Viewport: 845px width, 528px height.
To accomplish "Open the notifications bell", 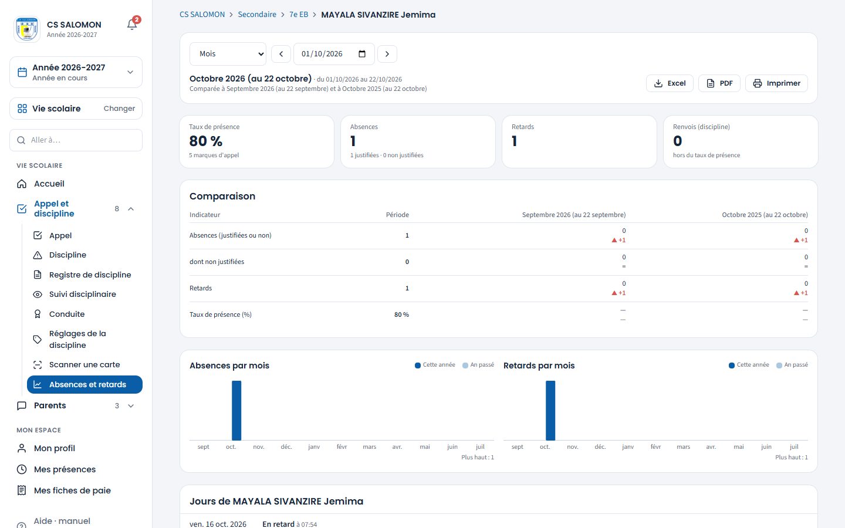I will click(132, 25).
